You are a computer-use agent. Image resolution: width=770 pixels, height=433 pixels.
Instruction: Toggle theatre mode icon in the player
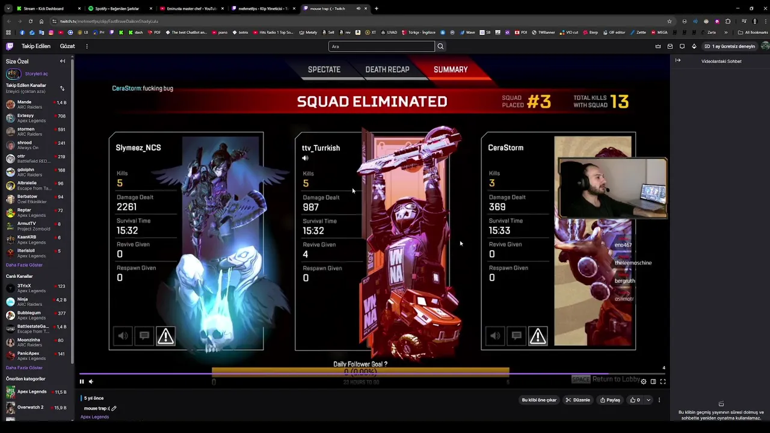653,381
